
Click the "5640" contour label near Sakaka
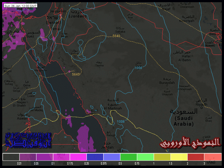[x=116, y=36]
